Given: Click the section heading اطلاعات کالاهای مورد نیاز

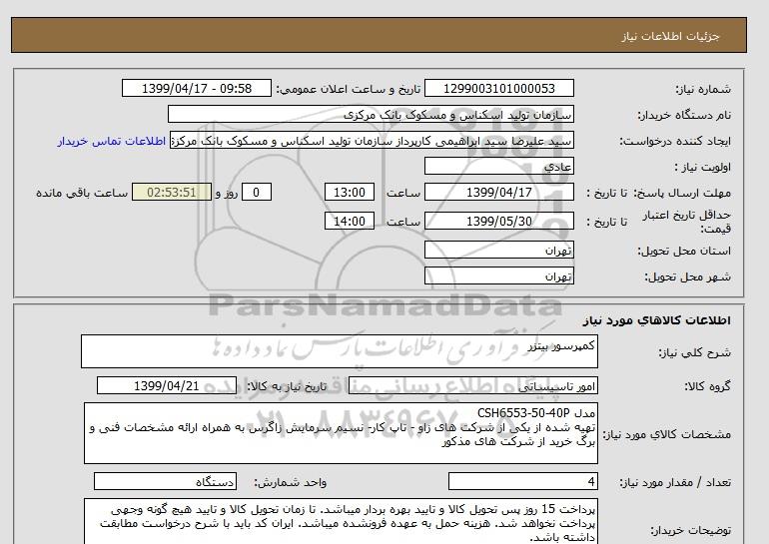Looking at the screenshot, I should click(657, 320).
